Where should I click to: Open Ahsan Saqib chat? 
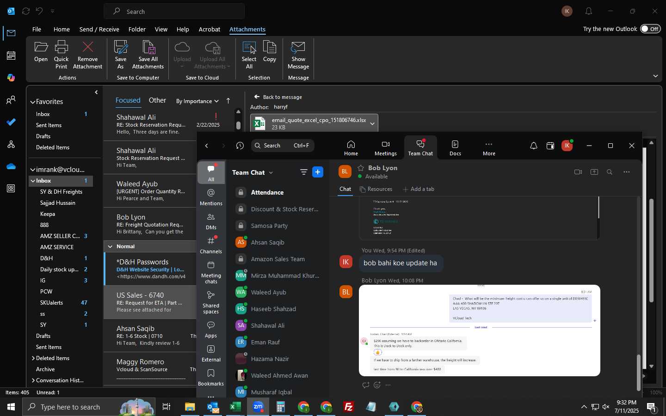[277, 242]
